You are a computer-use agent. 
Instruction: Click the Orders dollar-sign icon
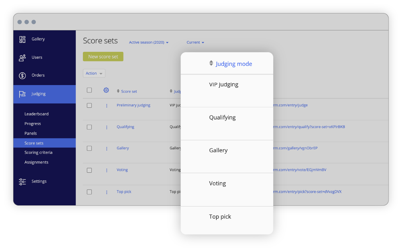22,75
